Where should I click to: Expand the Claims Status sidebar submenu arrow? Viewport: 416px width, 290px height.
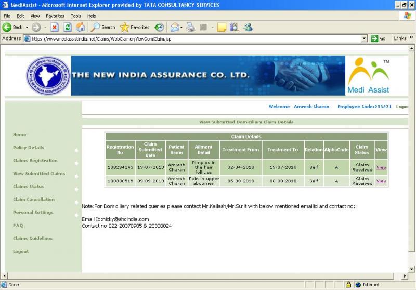(x=76, y=189)
